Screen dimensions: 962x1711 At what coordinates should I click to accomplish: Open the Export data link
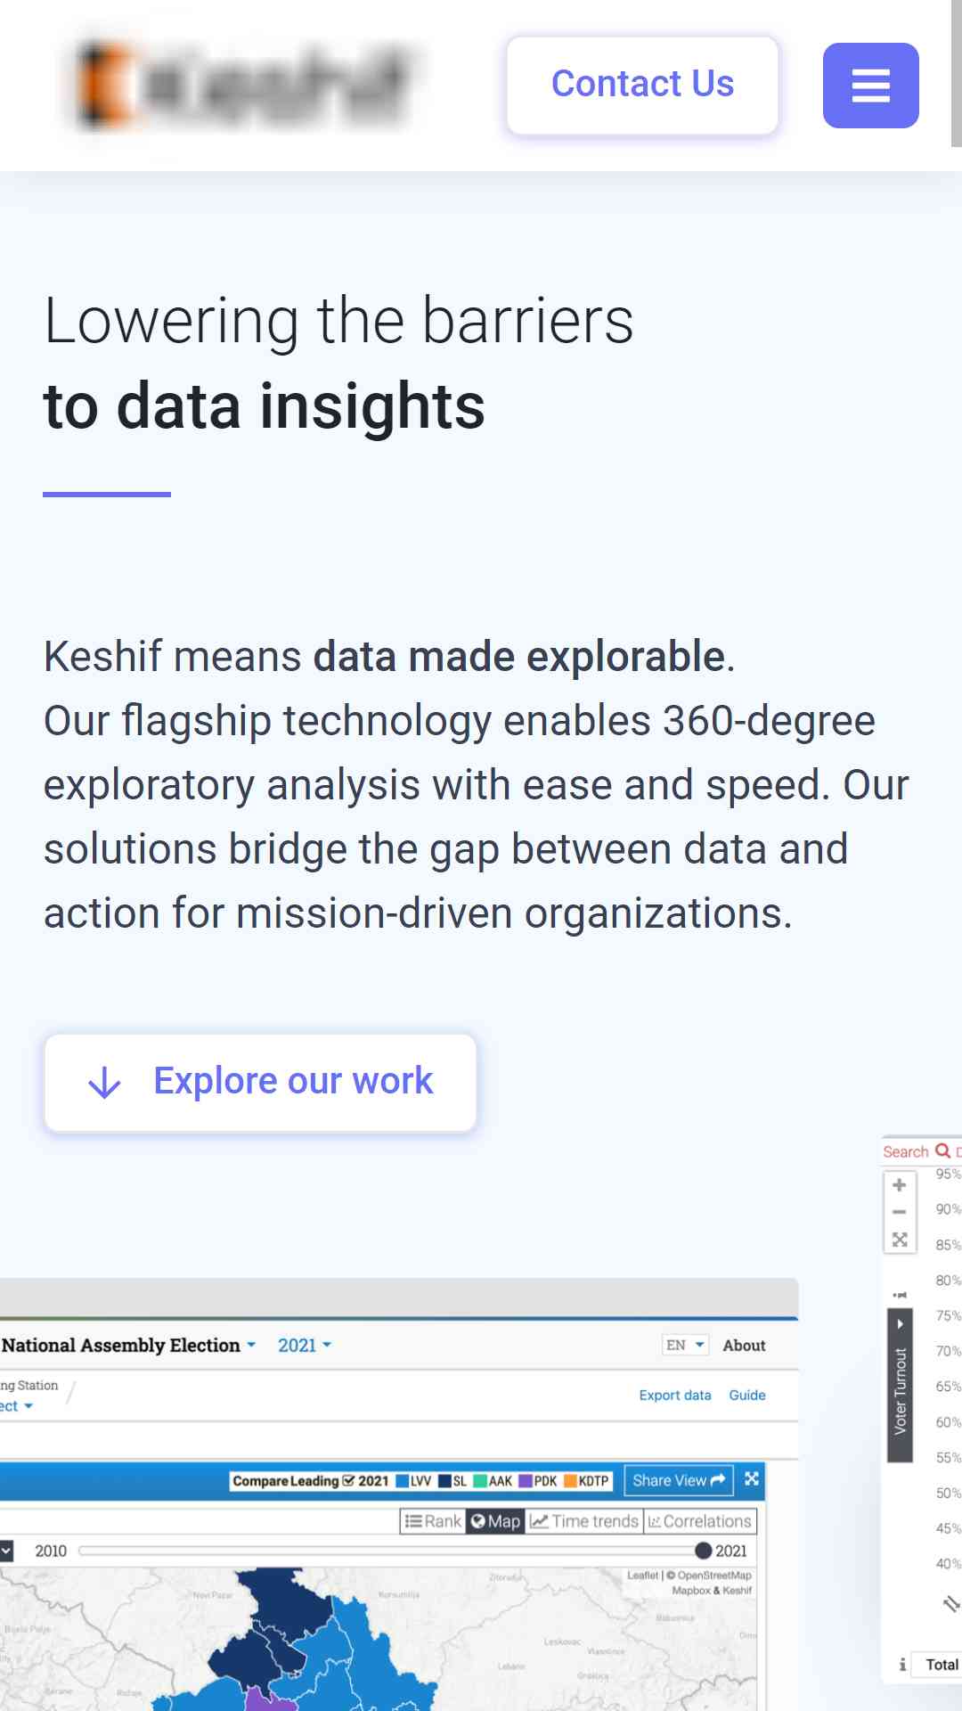[674, 1396]
